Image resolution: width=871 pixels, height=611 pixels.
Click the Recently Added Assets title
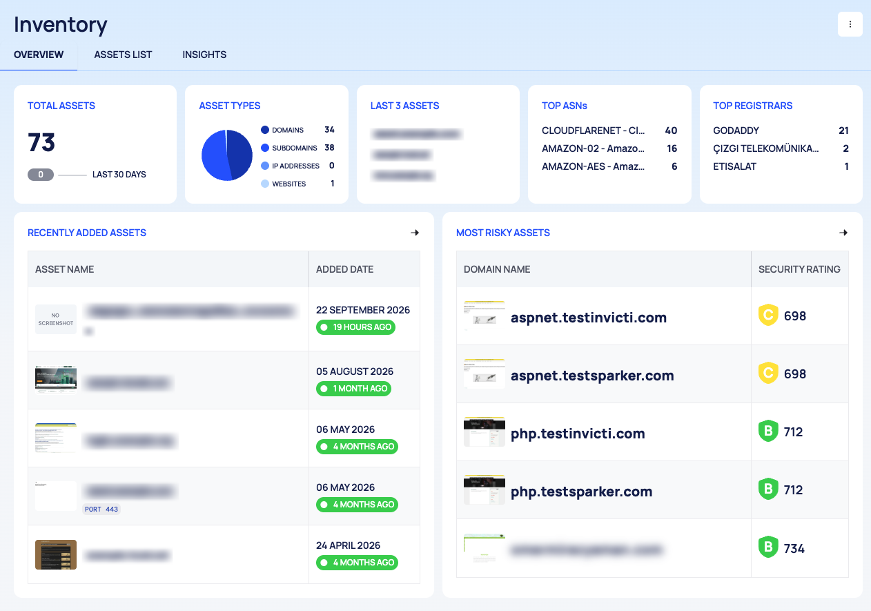click(x=87, y=233)
